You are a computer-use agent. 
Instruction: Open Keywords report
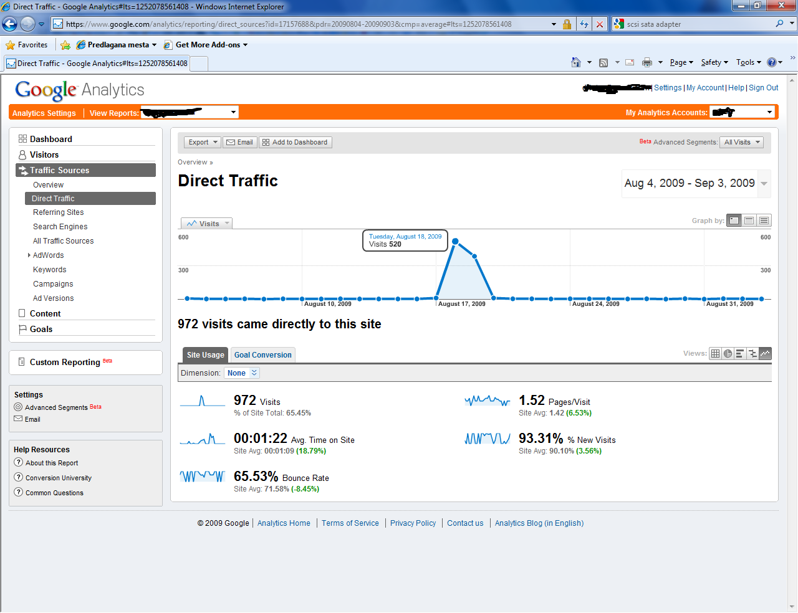click(x=50, y=270)
